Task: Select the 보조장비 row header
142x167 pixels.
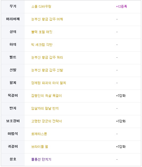Action: coord(13,121)
